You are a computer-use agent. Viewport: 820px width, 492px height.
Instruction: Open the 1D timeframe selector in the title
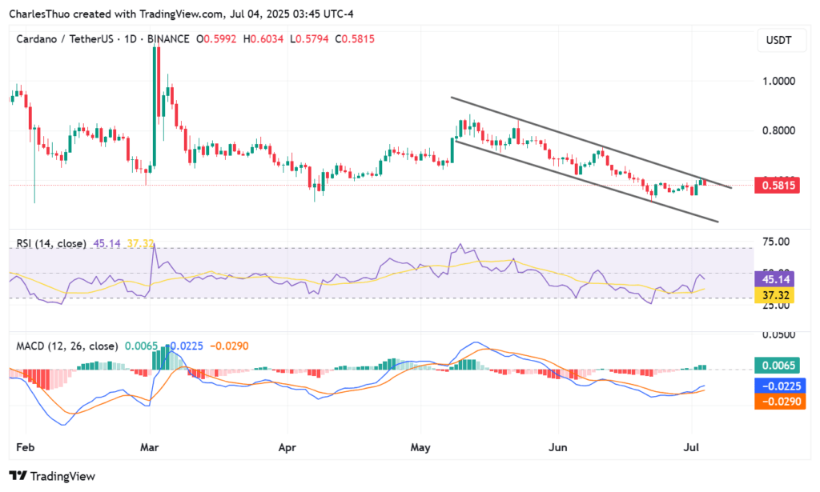point(132,38)
